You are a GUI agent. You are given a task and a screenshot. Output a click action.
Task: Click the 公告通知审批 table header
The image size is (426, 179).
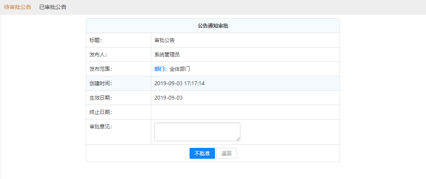pyautogui.click(x=213, y=26)
